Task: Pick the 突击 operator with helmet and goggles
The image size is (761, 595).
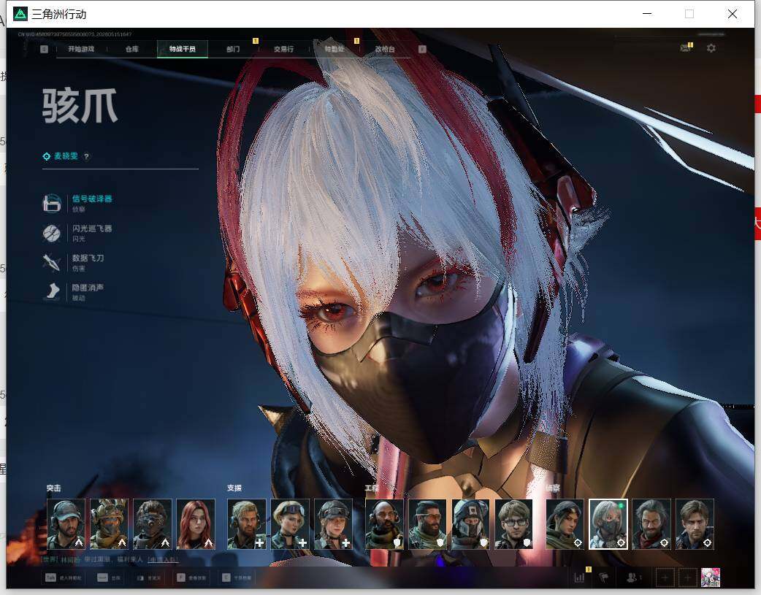Action: coord(110,523)
